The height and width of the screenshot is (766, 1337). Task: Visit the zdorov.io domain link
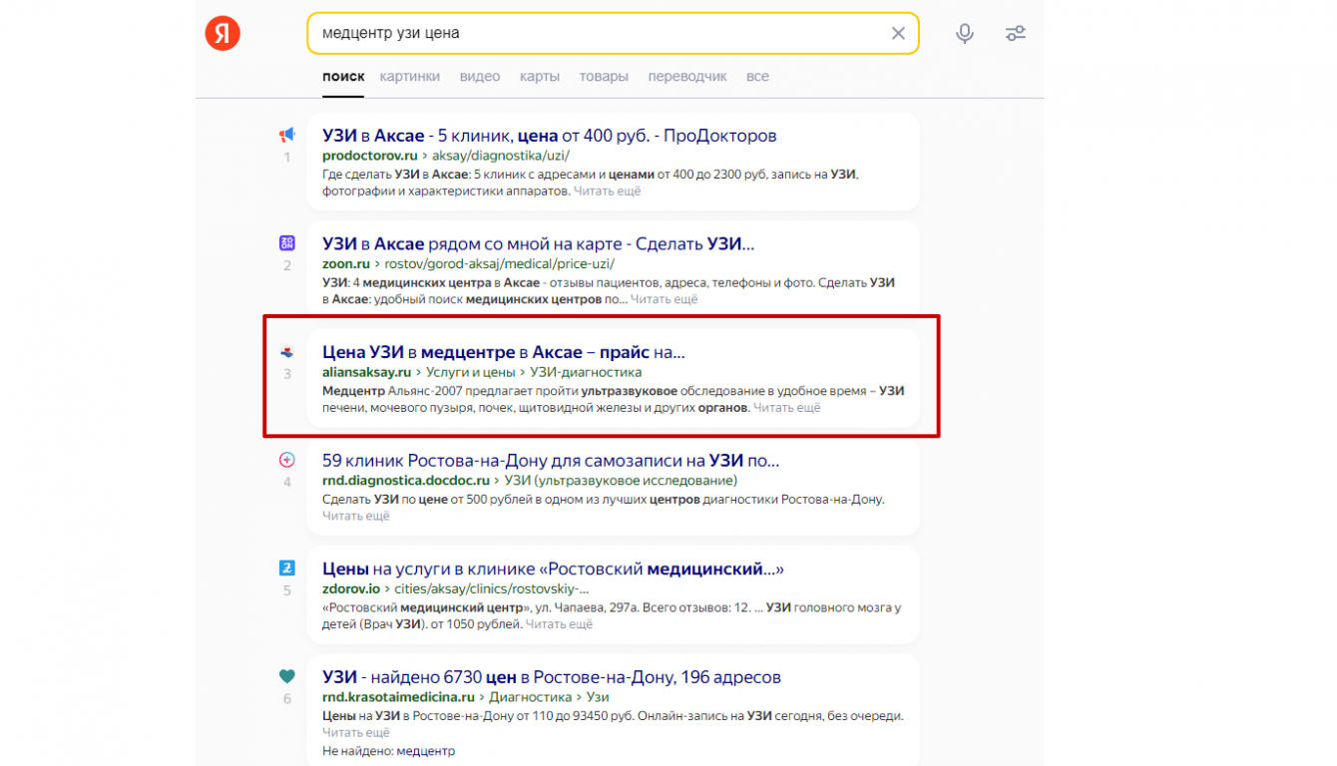tap(351, 589)
